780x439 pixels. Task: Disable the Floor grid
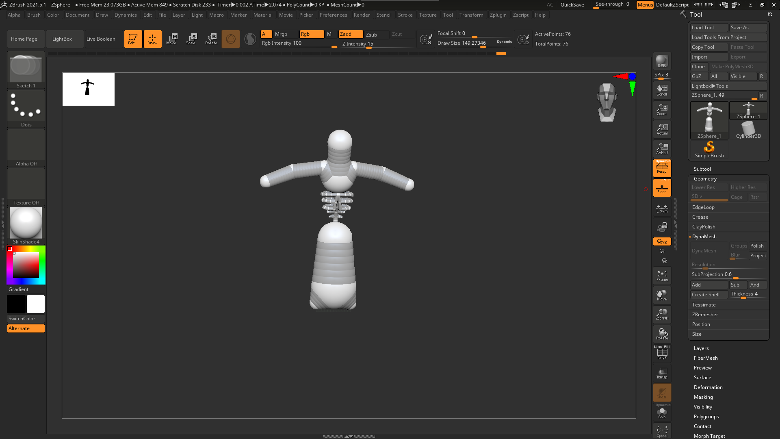(662, 188)
